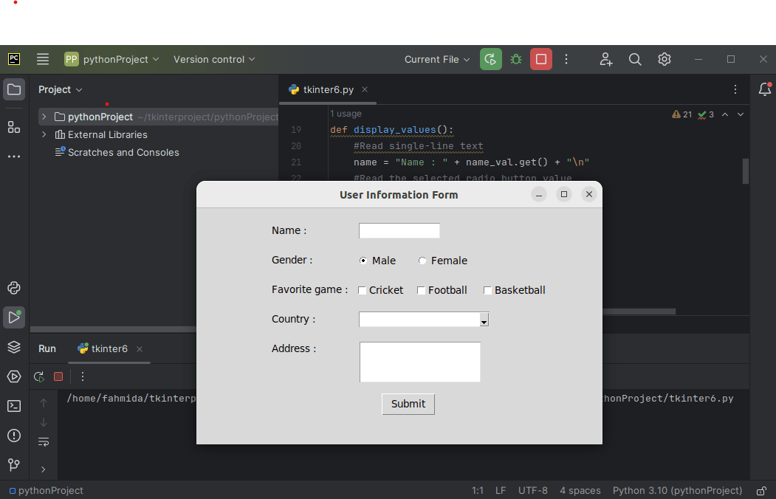
Task: Open the Problems tool window
Action: coord(13,436)
